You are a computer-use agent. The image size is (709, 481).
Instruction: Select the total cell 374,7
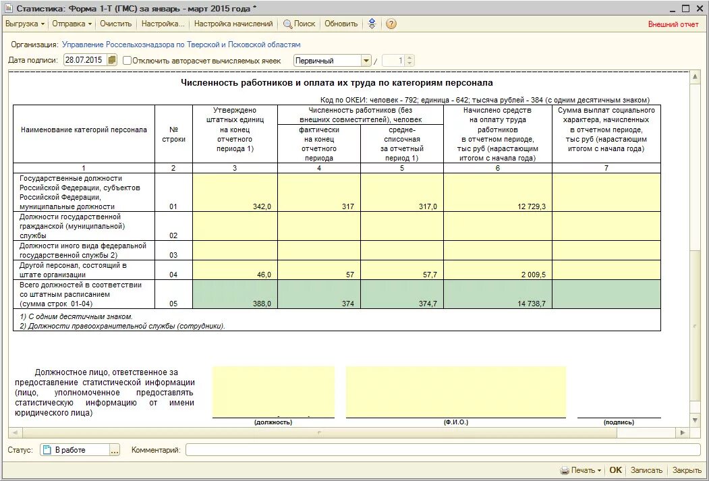tap(402, 294)
